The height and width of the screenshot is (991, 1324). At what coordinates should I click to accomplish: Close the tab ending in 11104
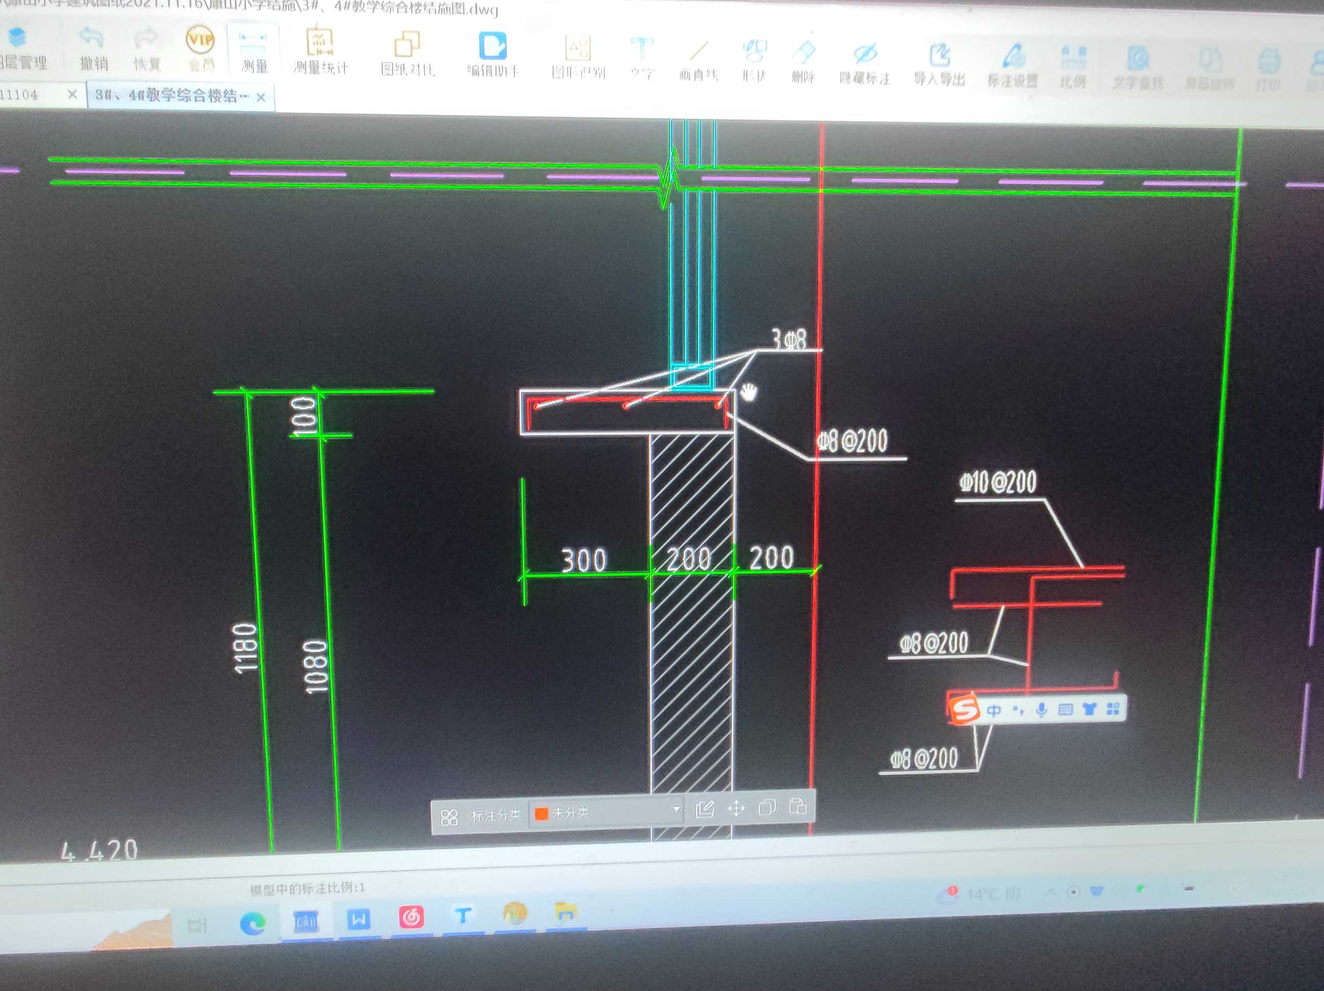[73, 94]
